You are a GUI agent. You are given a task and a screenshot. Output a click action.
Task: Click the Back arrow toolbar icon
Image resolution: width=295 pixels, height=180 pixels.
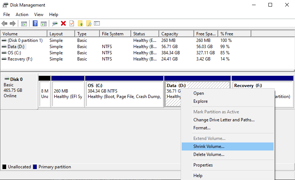4,24
